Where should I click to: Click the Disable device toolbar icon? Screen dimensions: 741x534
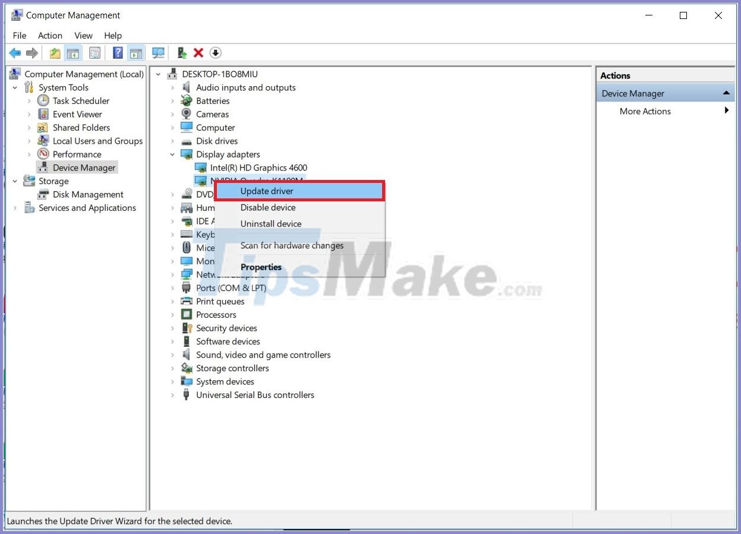215,52
